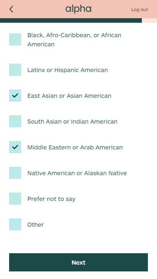Click the "Middle Eastern or Arab American" label
The width and height of the screenshot is (157, 279).
pyautogui.click(x=75, y=147)
